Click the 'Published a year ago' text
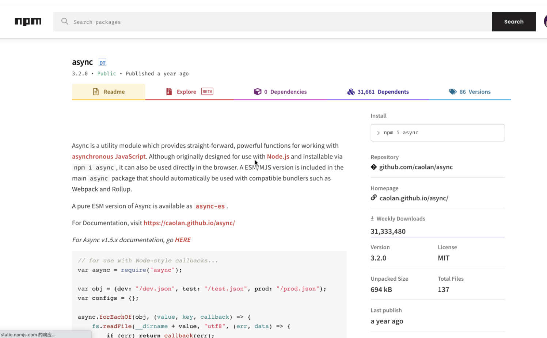 [x=157, y=73]
